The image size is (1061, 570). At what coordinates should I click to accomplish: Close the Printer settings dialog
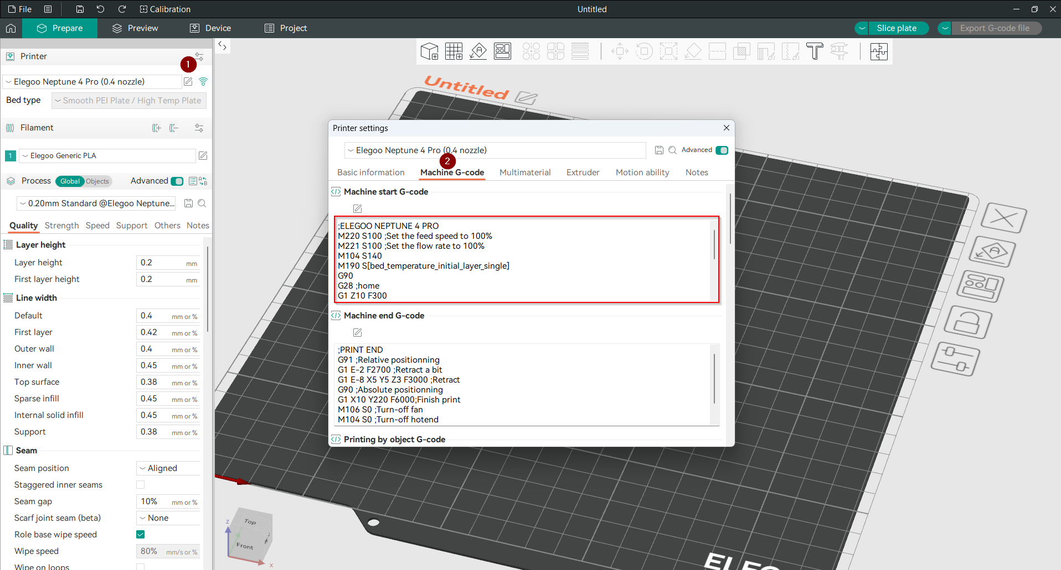[727, 128]
